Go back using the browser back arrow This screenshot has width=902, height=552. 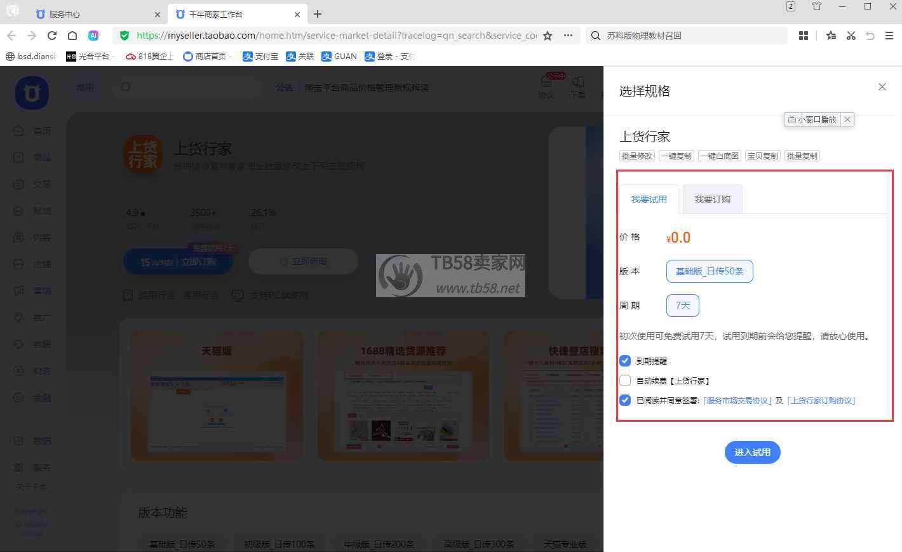(x=11, y=36)
